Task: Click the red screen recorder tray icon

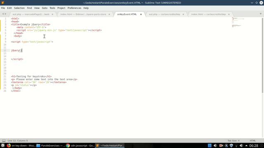Action: 221,146
